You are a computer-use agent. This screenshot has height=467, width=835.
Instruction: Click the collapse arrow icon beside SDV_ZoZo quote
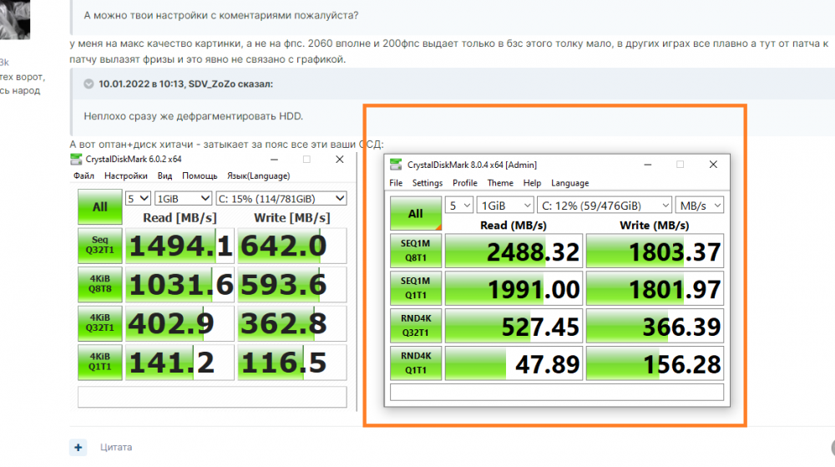pos(89,84)
